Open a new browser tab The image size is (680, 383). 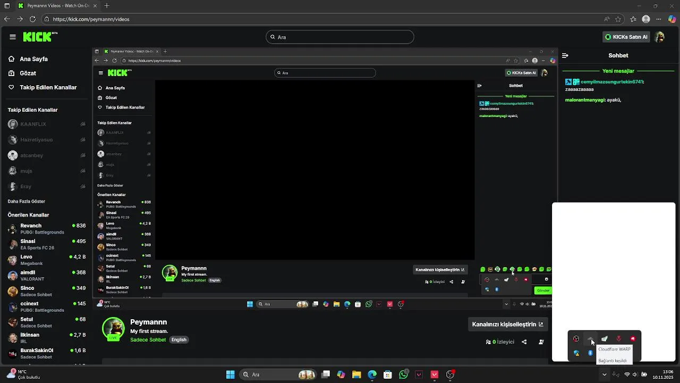coord(107,6)
